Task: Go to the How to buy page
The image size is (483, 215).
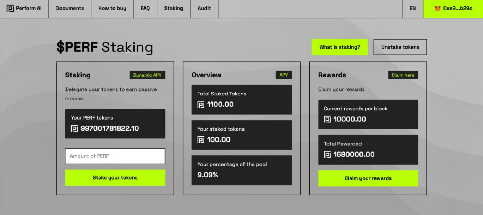Action: (x=112, y=8)
